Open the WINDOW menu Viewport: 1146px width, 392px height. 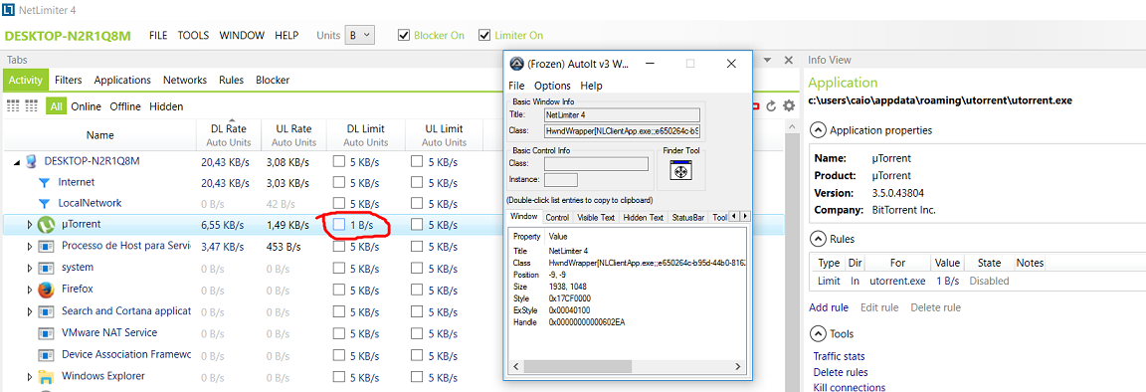242,35
